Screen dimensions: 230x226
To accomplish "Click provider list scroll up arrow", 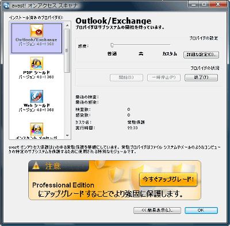I will point(67,25).
